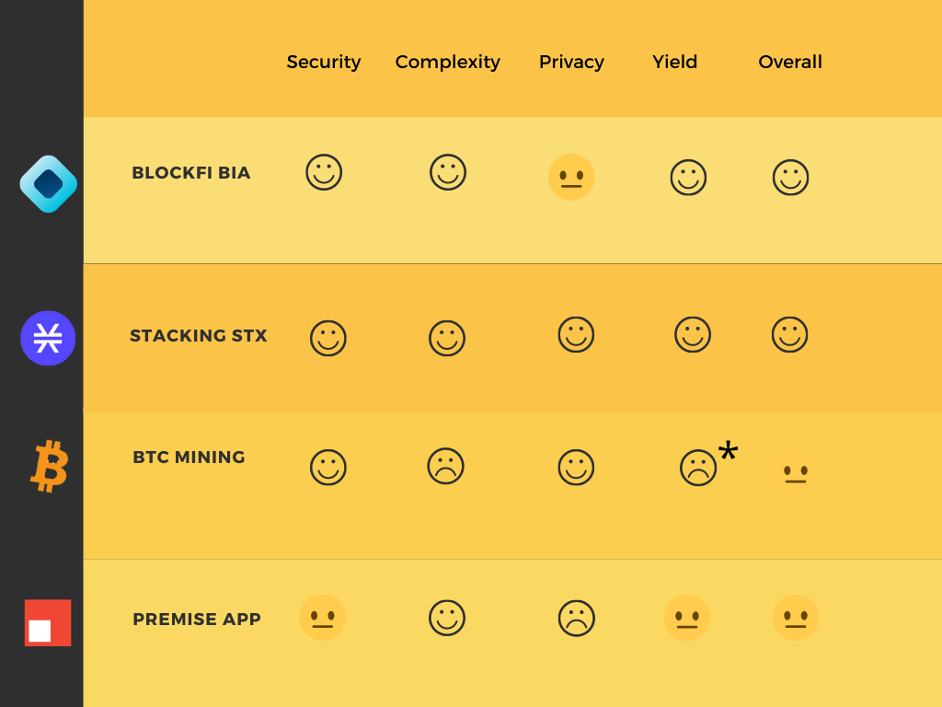Click Premise App neutral Security face
The height and width of the screenshot is (707, 942).
(323, 618)
